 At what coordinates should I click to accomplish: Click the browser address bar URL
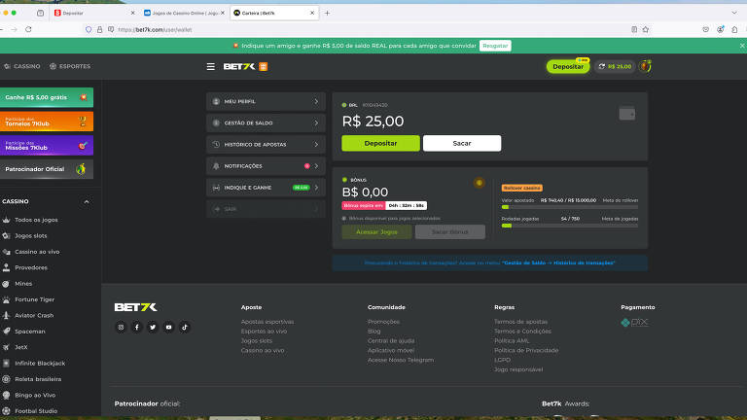pos(155,29)
